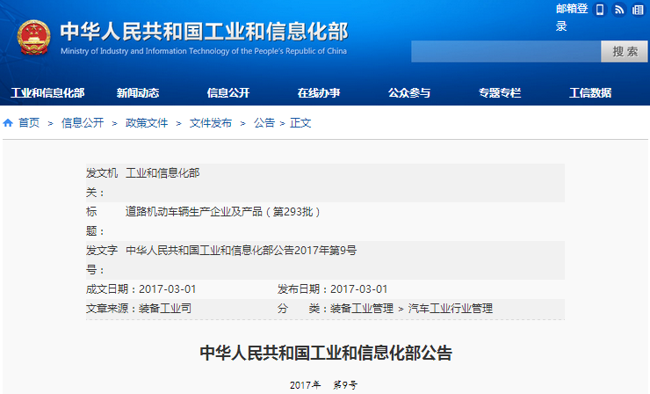The width and height of the screenshot is (650, 394).
Task: Click the 中华人民共和国工业和信息化部 site title
Action: tap(204, 31)
